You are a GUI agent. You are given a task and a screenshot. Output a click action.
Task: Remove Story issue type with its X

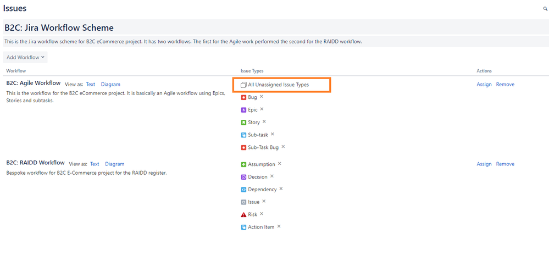pyautogui.click(x=264, y=121)
